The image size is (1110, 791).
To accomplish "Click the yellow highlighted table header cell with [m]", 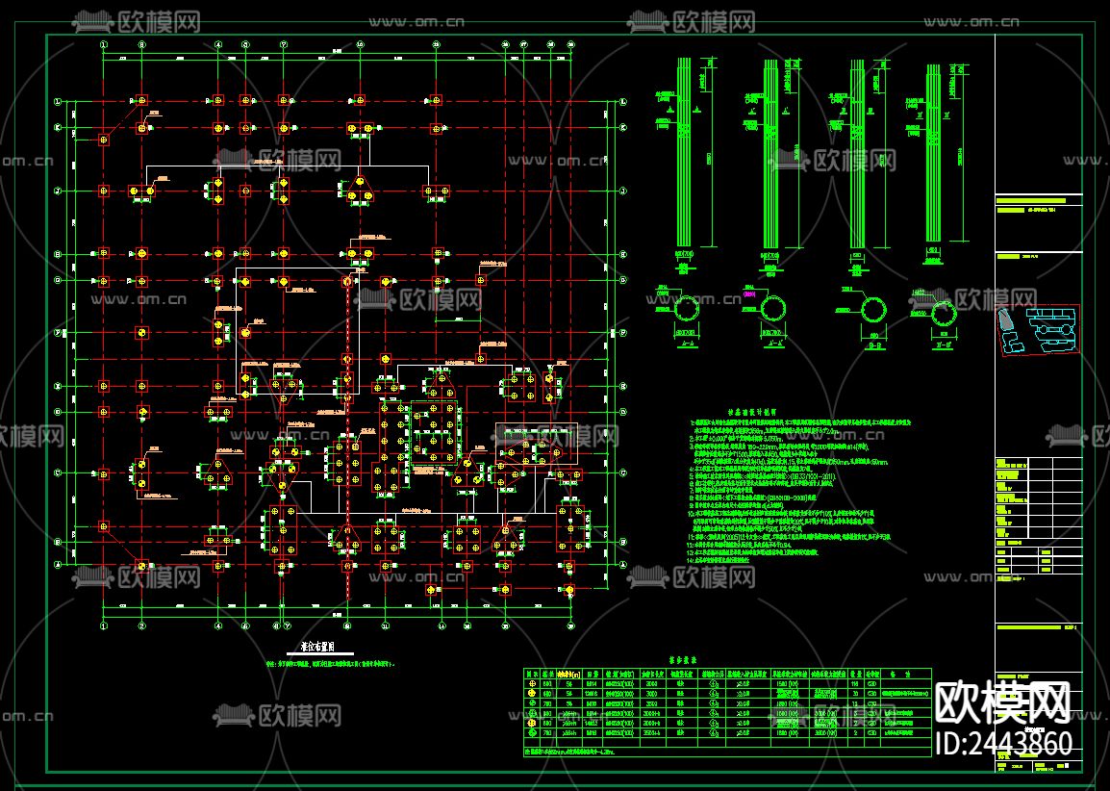I will point(569,675).
